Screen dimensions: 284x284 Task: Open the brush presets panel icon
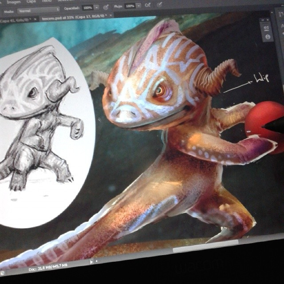click(267, 28)
